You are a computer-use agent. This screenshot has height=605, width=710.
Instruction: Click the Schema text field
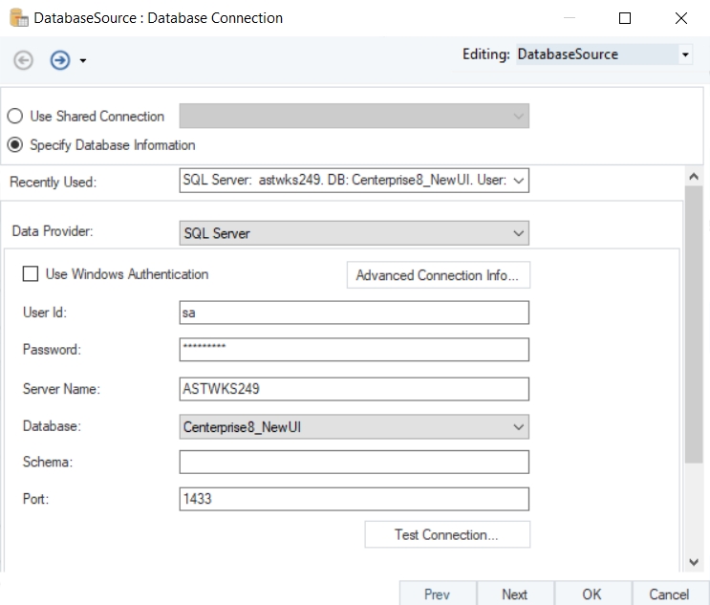tap(354, 463)
